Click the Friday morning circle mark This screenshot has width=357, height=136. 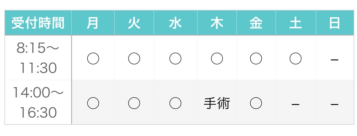256,59
